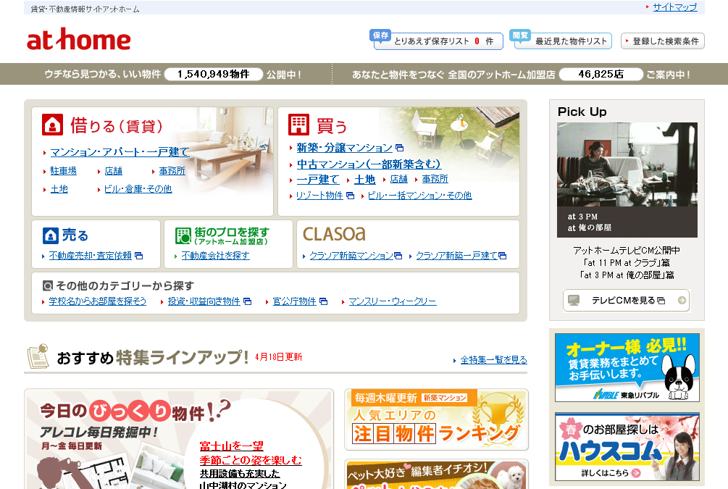Click the サイトマップ link
The width and height of the screenshot is (728, 489).
(x=674, y=7)
